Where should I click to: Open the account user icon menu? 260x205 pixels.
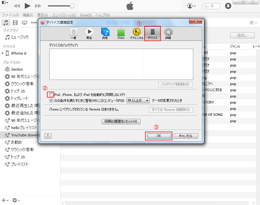191,6
